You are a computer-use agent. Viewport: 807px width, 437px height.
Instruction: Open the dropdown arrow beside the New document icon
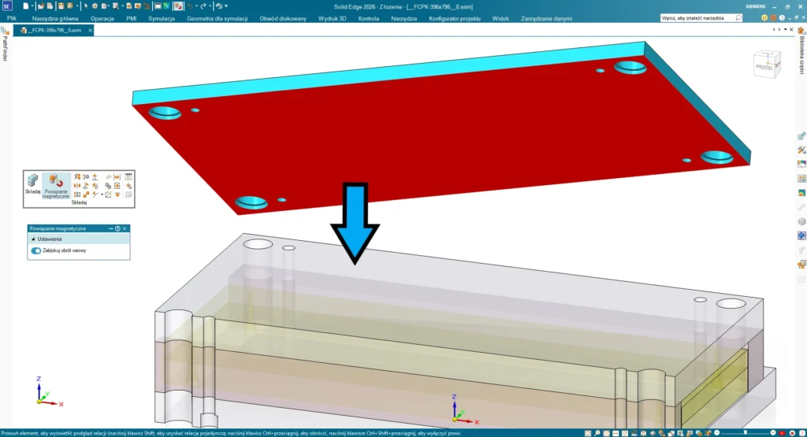(32, 6)
